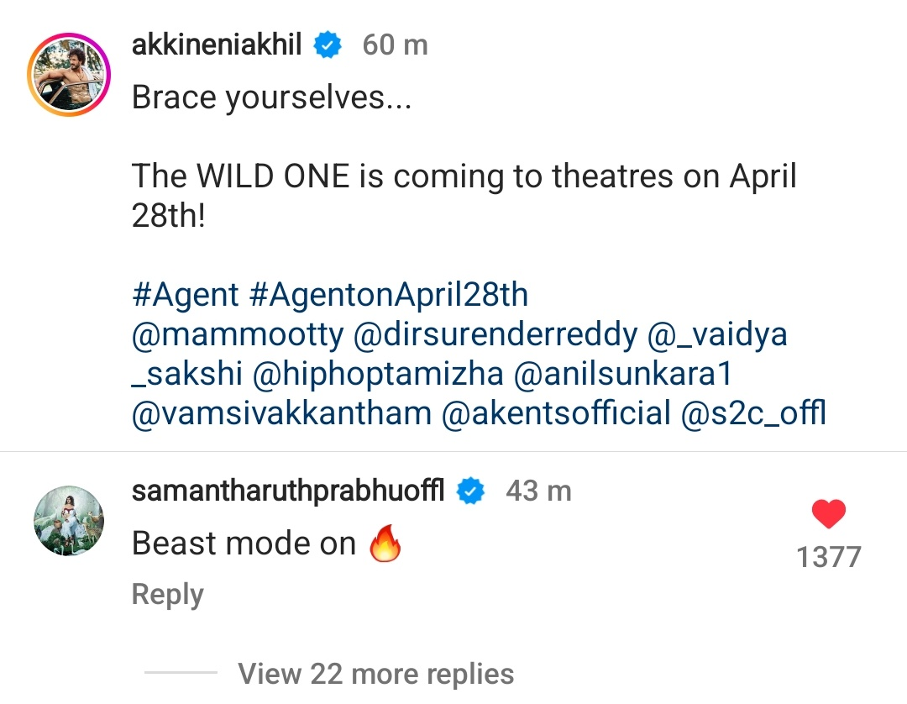907x704 pixels.
Task: Expand View 22 more replies
Action: 375,673
